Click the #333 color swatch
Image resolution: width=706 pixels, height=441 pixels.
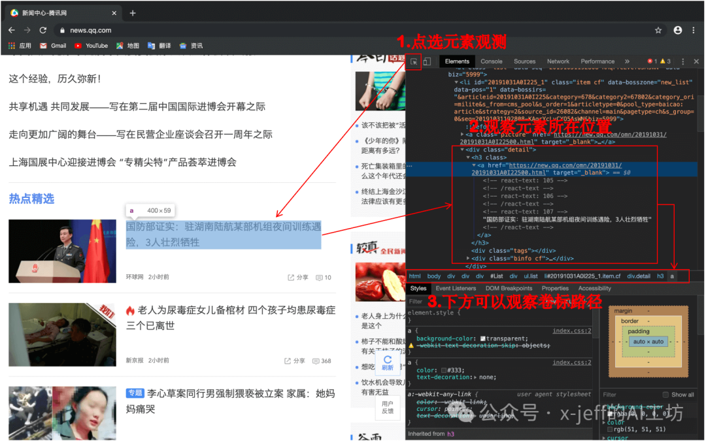(443, 370)
